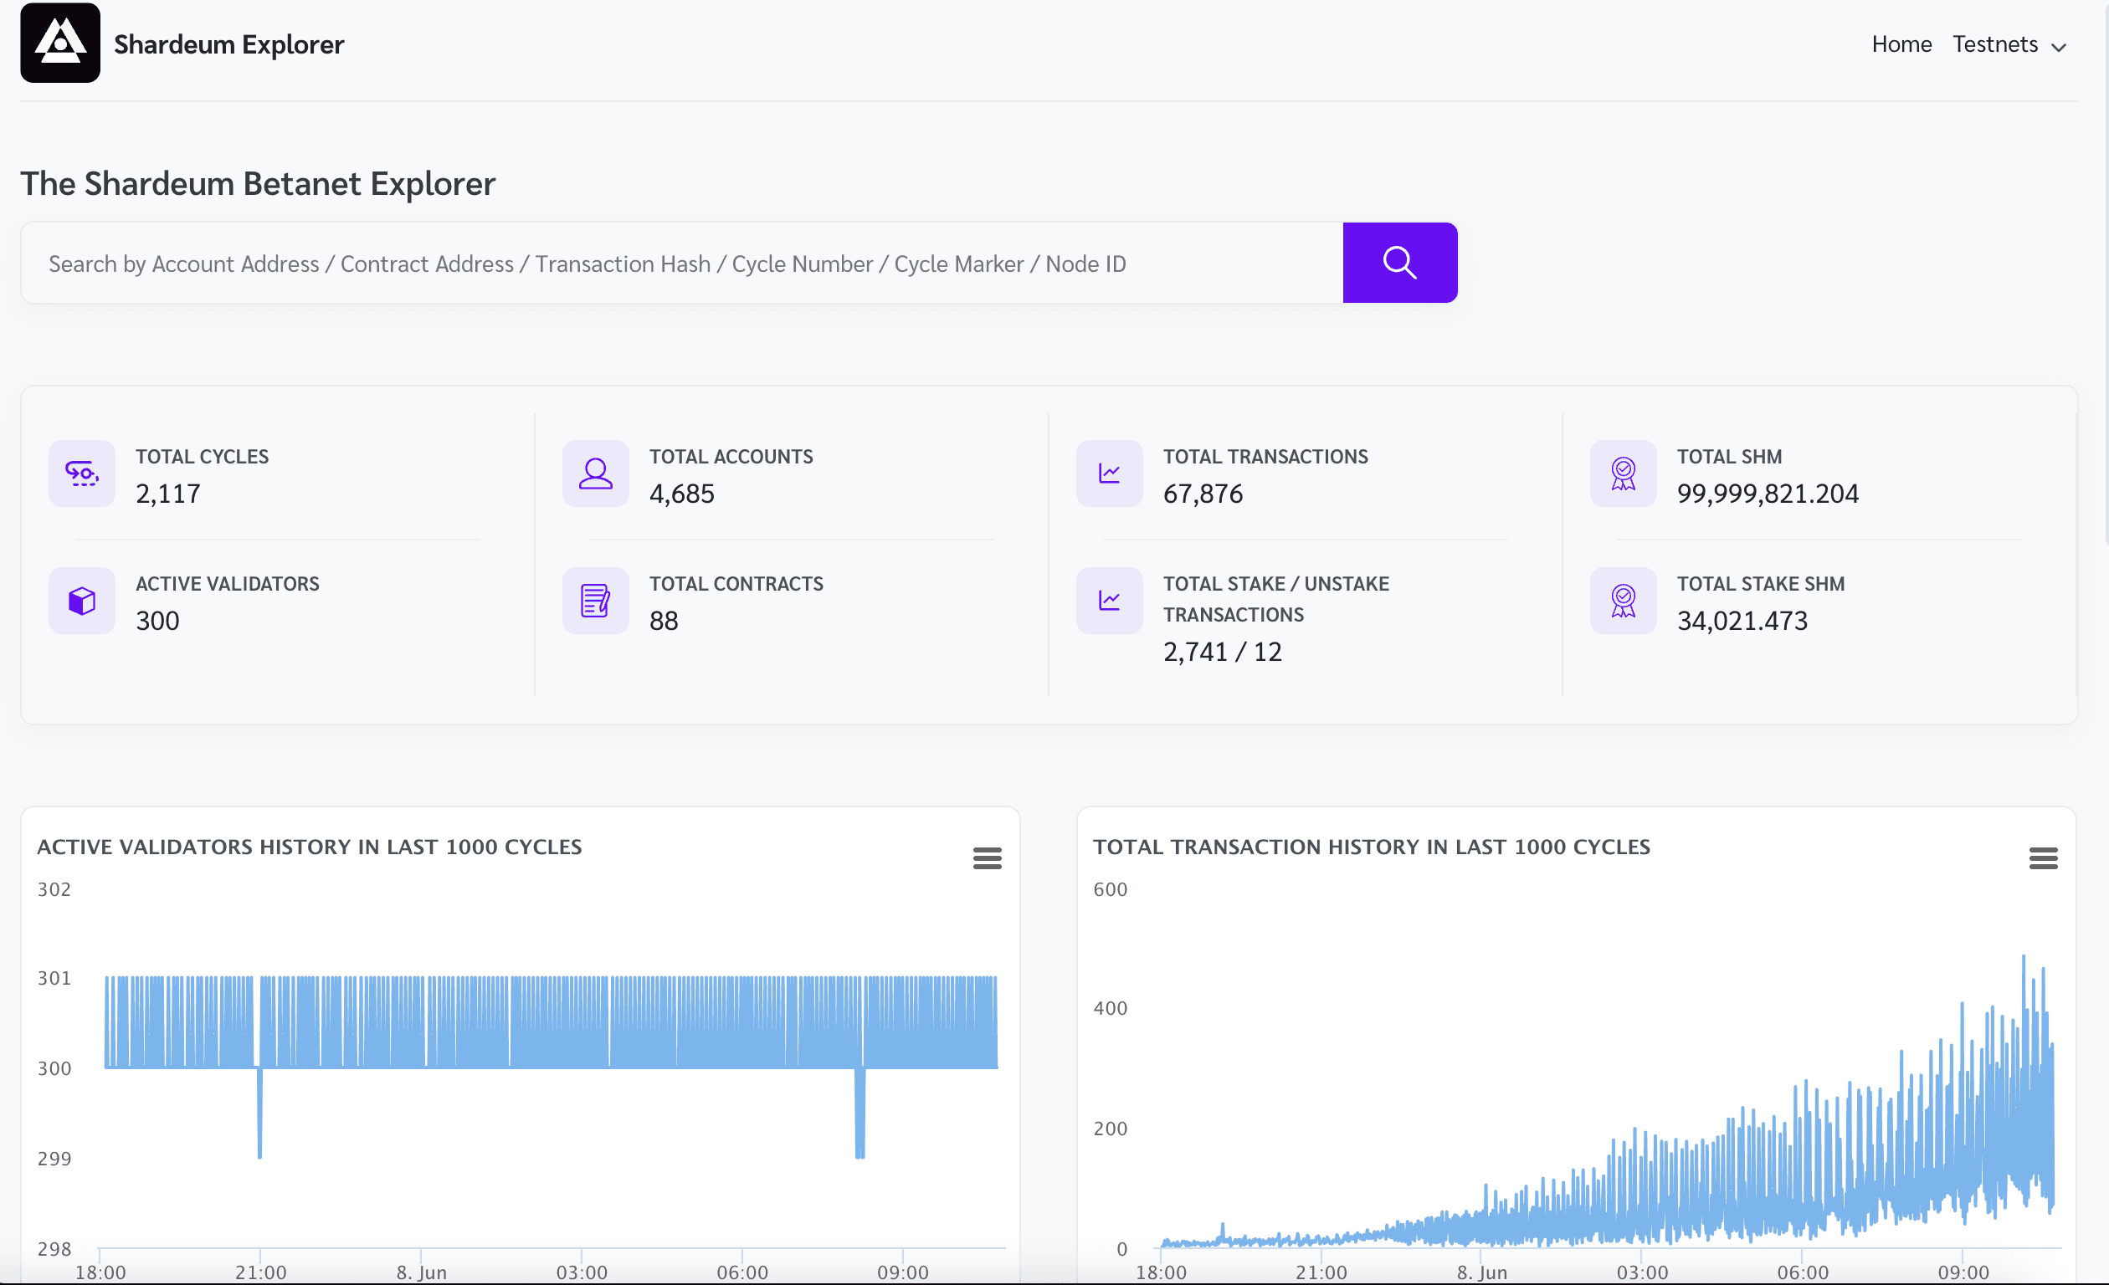Click the TOTAL CONTRACTS label
2109x1285 pixels.
coord(736,583)
